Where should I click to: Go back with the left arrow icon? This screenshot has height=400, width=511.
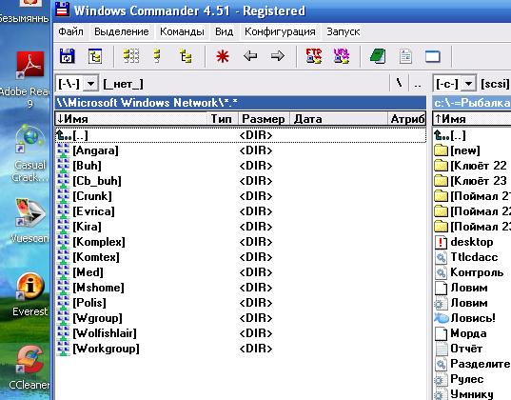pyautogui.click(x=250, y=56)
